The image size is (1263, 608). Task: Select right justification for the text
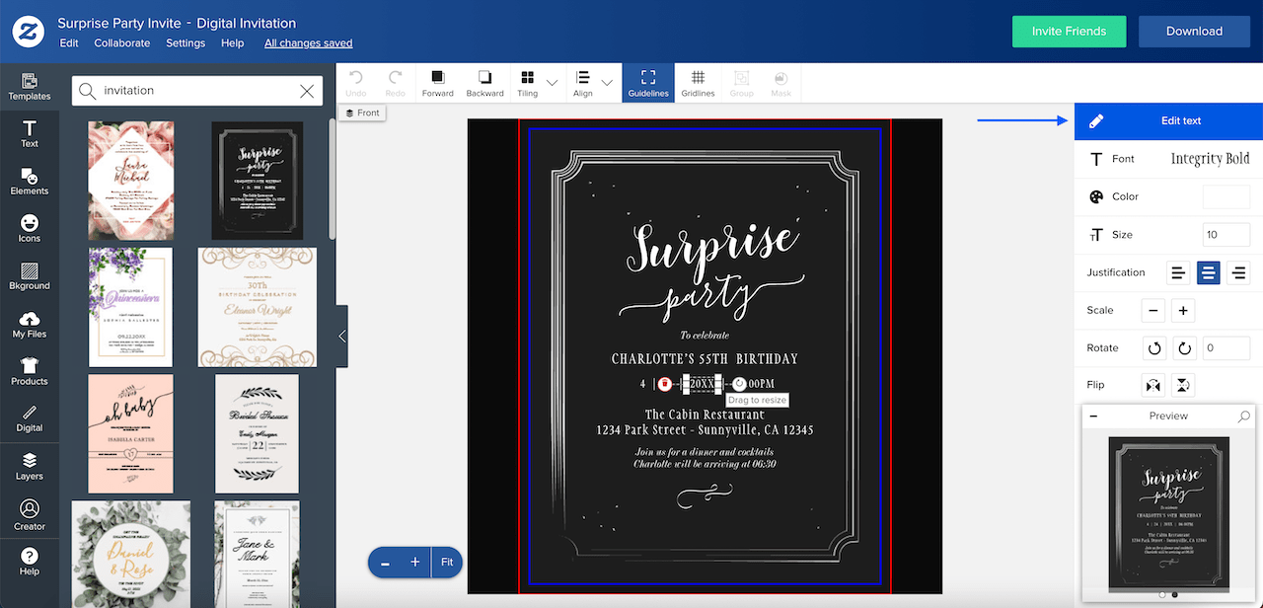pyautogui.click(x=1237, y=272)
